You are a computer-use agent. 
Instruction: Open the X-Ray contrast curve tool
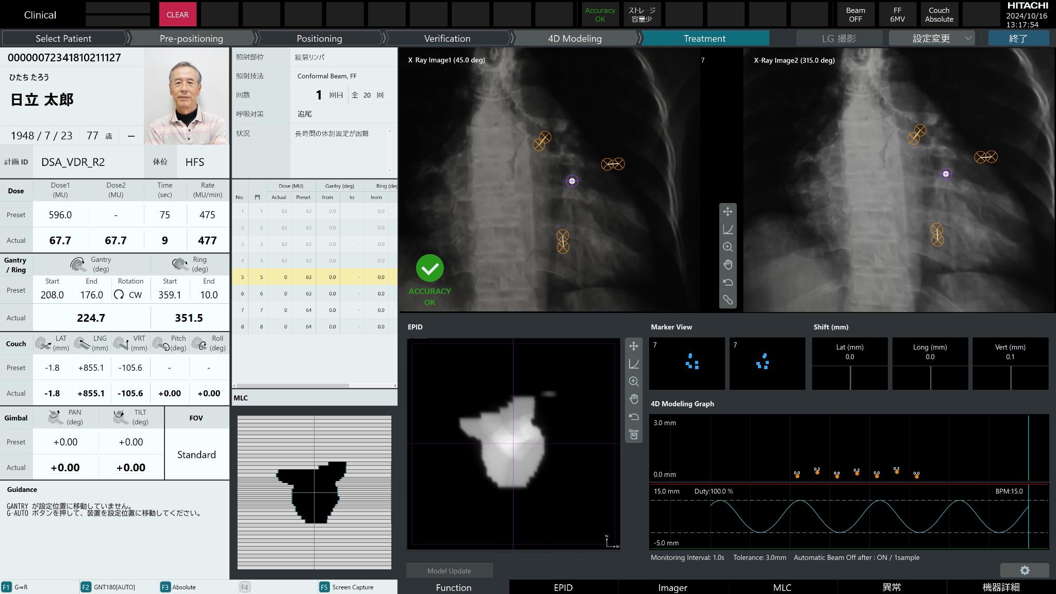click(x=728, y=229)
